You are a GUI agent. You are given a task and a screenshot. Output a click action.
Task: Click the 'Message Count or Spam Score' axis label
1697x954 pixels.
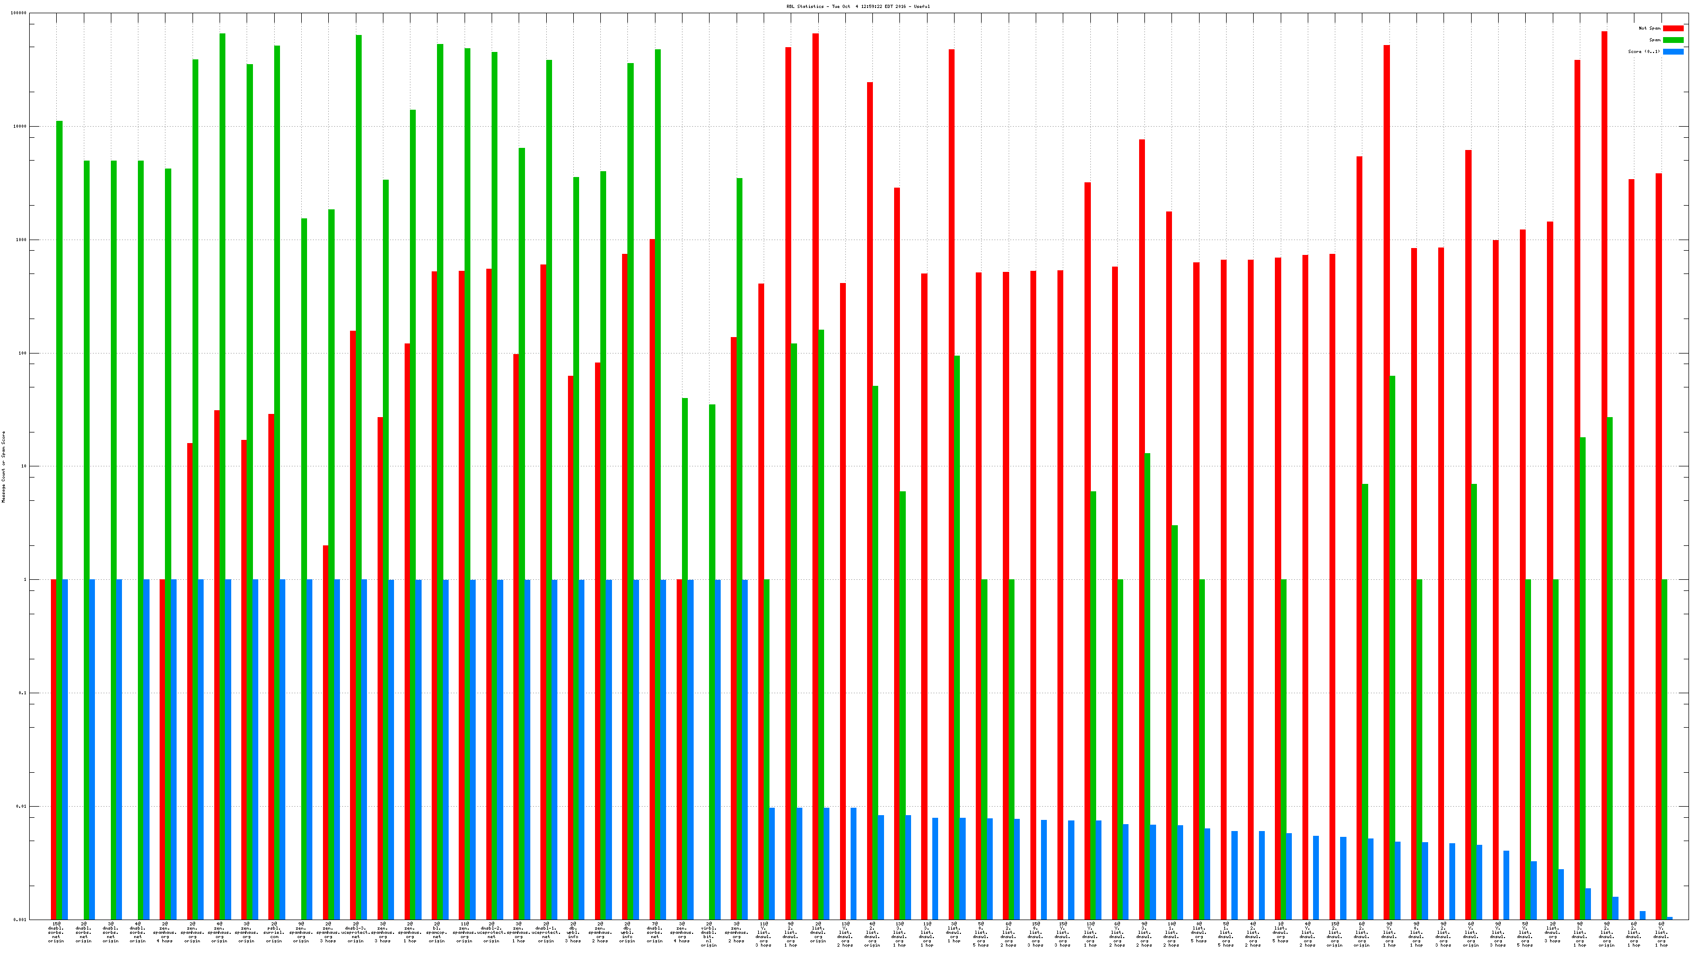(x=3, y=467)
